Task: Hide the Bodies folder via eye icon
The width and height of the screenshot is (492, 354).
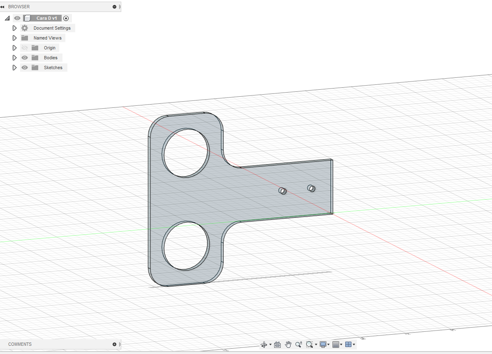Action: point(25,58)
